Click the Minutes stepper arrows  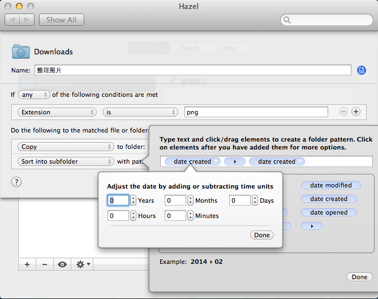tap(191, 216)
